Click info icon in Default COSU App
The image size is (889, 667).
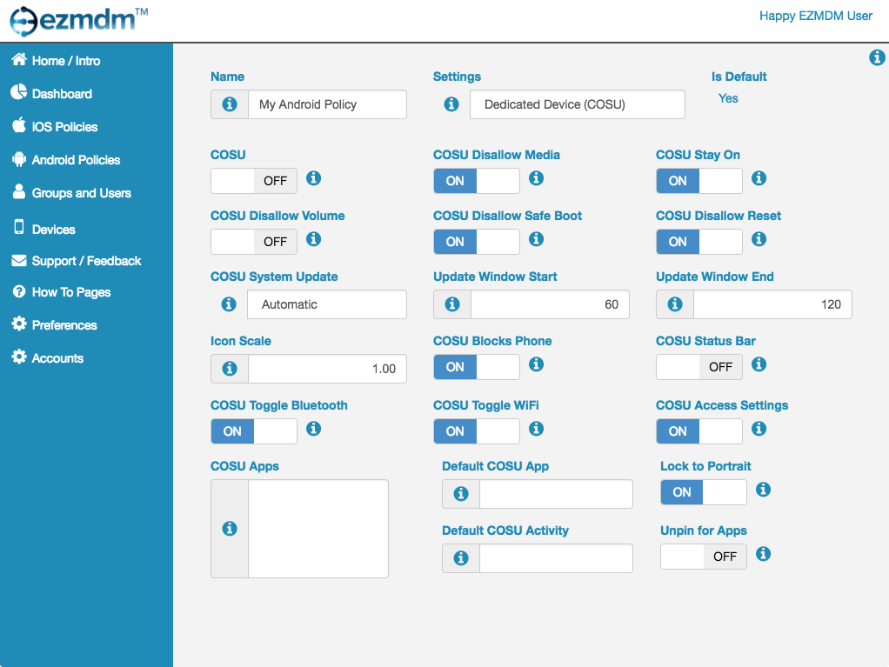461,494
